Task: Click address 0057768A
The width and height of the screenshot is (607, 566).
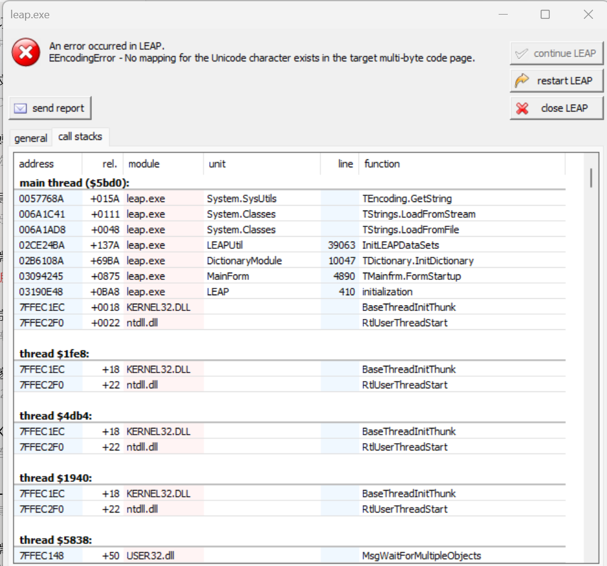Action: tap(41, 199)
